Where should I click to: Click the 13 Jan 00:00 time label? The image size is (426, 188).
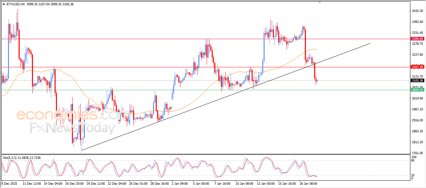266,183
